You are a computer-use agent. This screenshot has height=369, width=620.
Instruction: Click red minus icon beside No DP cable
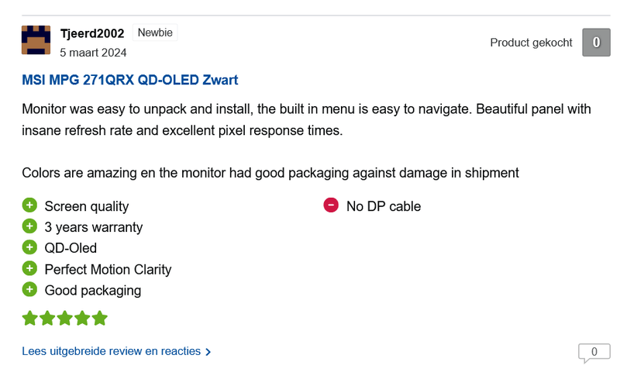pos(331,205)
